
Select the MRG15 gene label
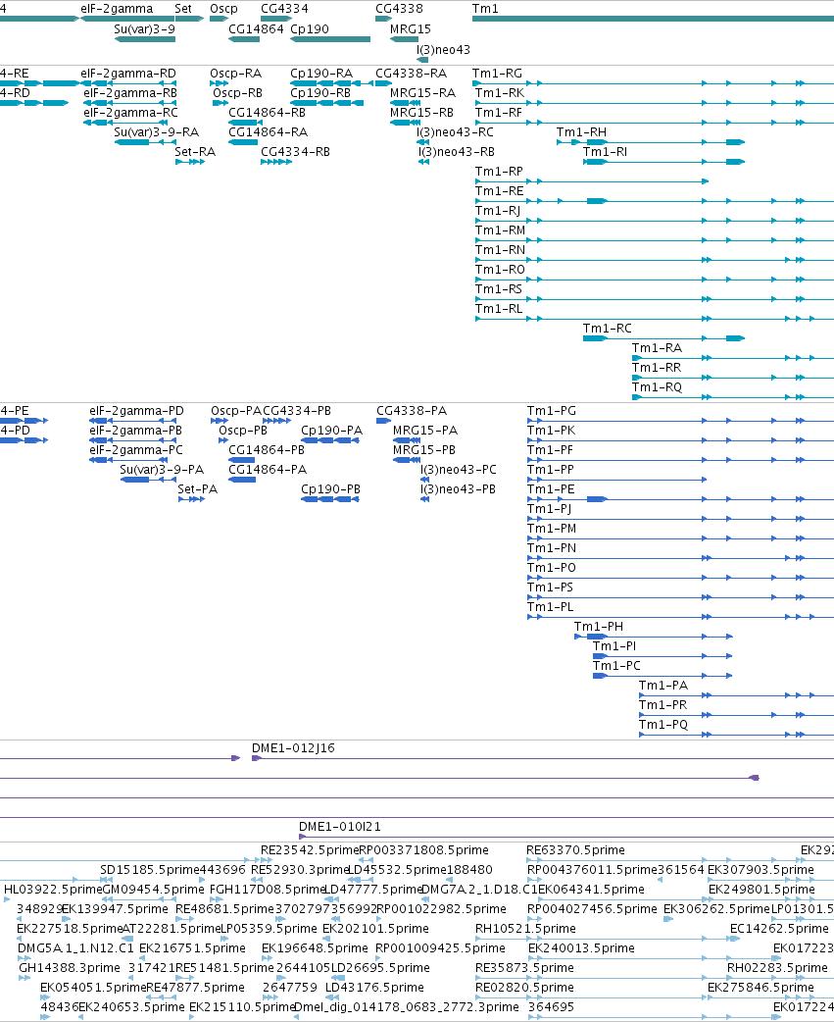tap(411, 29)
